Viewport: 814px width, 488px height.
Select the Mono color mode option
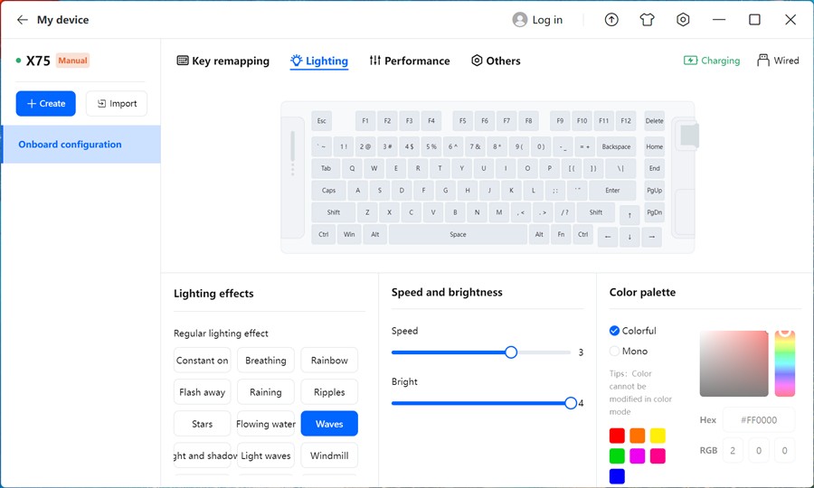click(x=615, y=351)
